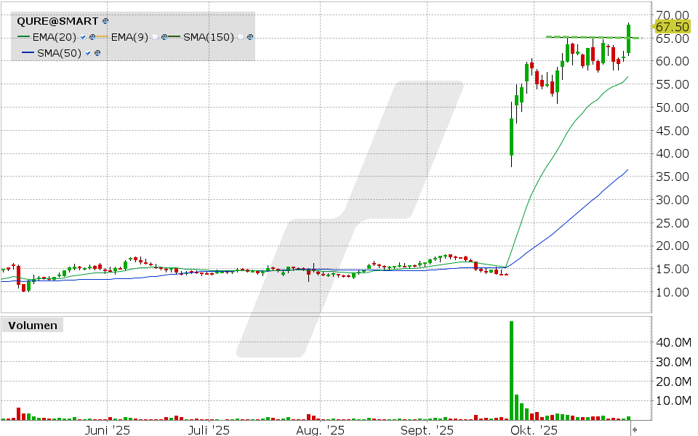The height and width of the screenshot is (436, 698).
Task: Select the 67.50 current price tag
Action: pyautogui.click(x=672, y=27)
